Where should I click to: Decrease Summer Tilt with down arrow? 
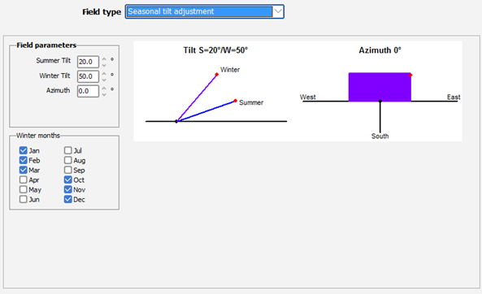[104, 65]
